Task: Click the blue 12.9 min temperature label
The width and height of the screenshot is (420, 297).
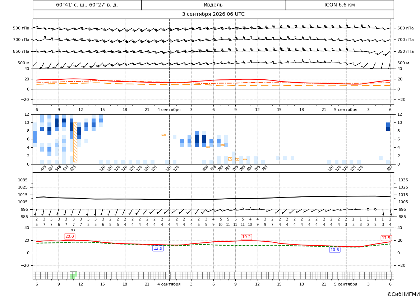Action: pos(158,248)
